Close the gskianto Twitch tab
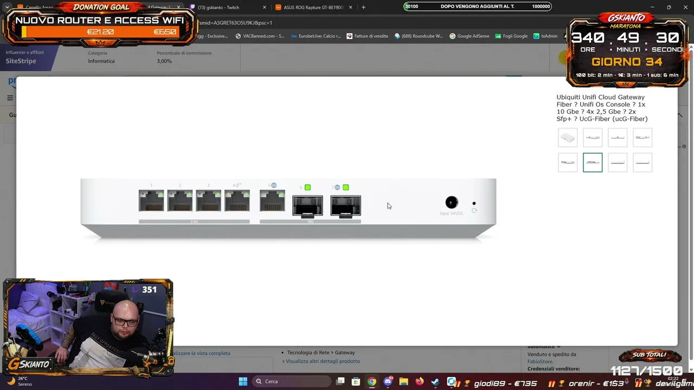Screen dimensions: 694x390 click(264, 8)
